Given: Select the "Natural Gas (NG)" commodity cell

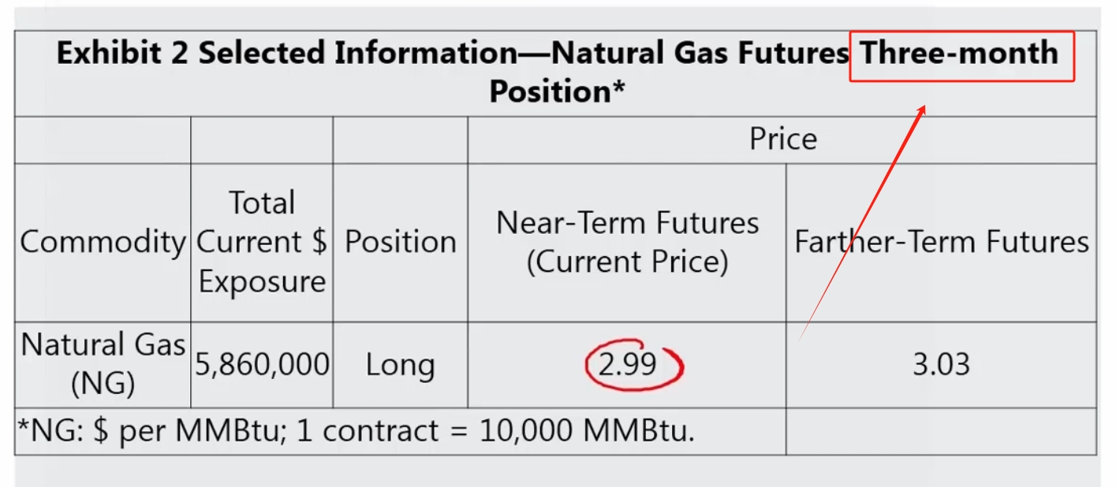Looking at the screenshot, I should tap(103, 364).
